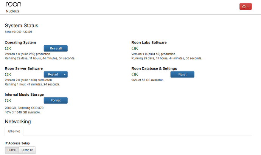Click Operating System uptime ending 54 seconds
The height and width of the screenshot is (155, 261).
click(x=40, y=58)
